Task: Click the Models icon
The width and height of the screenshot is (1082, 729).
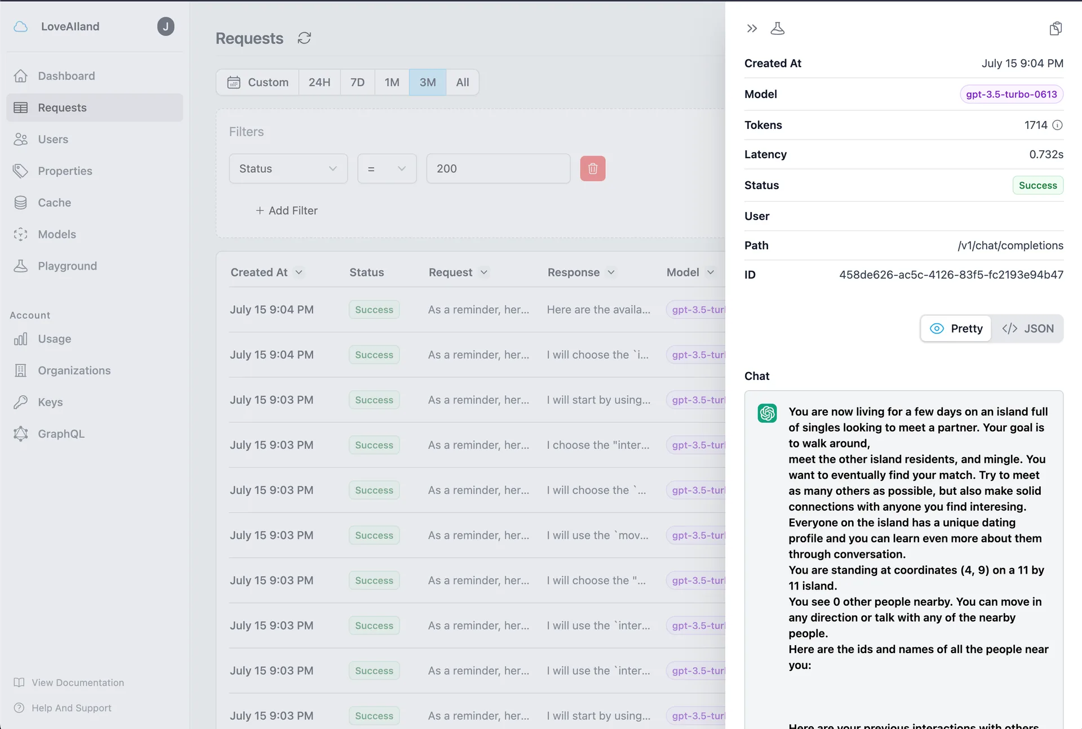Action: tap(21, 234)
